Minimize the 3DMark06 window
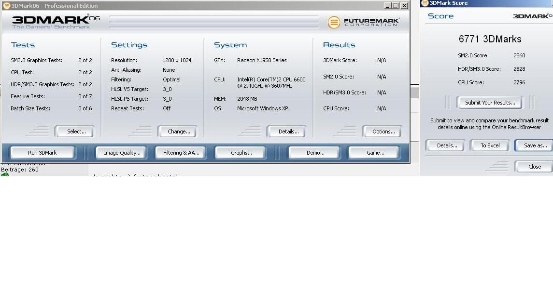Viewport: 553px width, 289px height. (387, 6)
